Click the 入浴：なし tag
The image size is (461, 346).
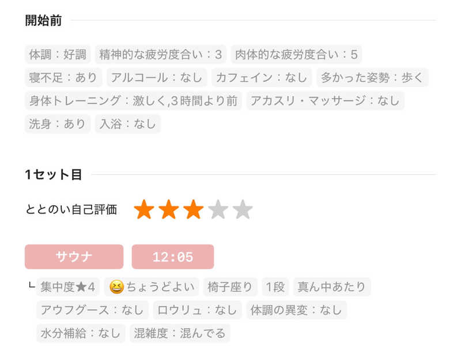click(128, 123)
